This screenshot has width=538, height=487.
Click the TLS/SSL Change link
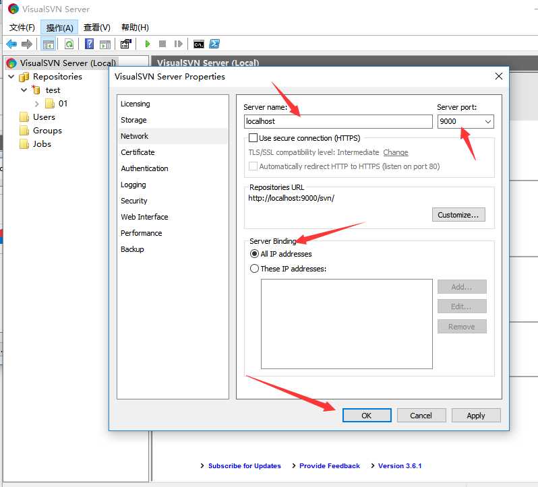[x=396, y=152]
